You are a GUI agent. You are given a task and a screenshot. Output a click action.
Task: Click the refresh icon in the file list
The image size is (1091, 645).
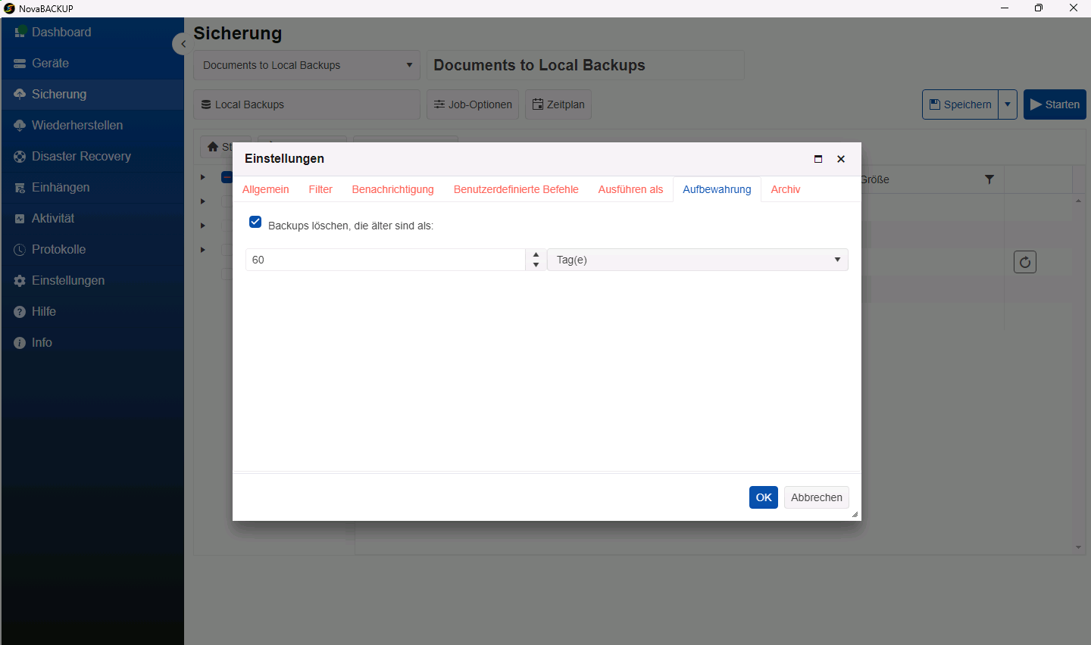click(x=1025, y=262)
